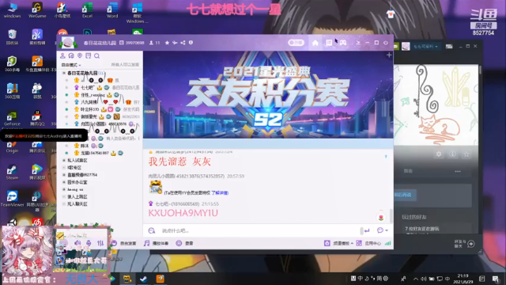Viewport: 506px width, 285px height.
Task: Select user 八九尾桃 in member list
Action: click(x=89, y=102)
